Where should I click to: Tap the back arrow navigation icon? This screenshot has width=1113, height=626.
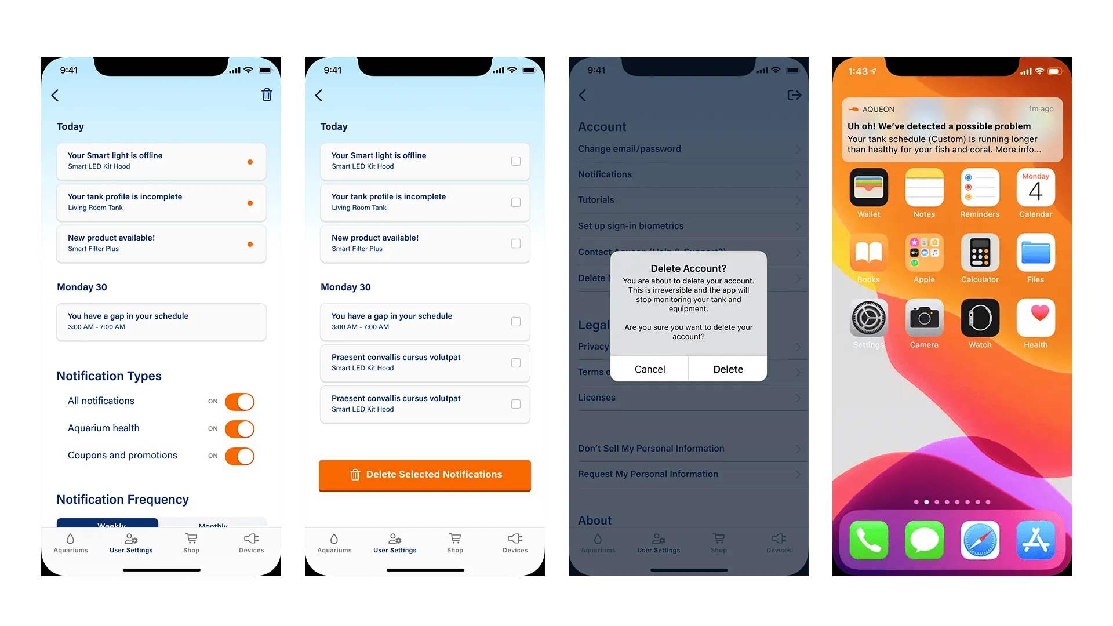point(54,95)
